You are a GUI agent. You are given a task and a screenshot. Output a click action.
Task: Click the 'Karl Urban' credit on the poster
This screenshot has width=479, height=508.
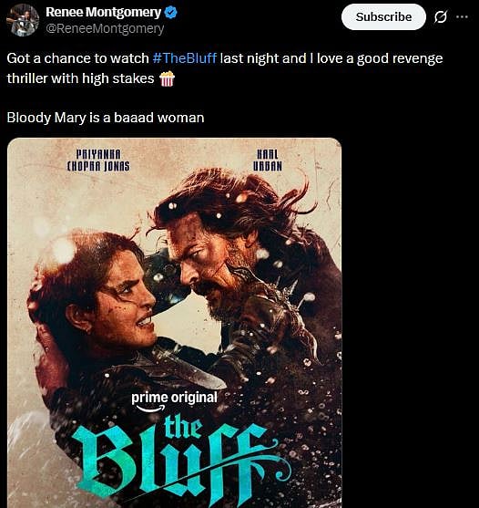(x=268, y=160)
